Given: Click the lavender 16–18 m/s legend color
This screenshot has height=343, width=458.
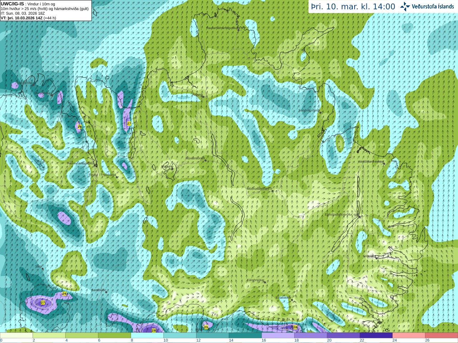Looking at the screenshot, I should [278, 335].
